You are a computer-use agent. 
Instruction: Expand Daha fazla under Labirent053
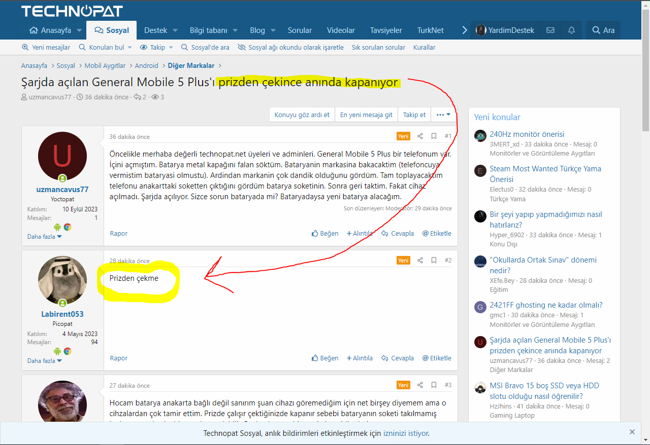click(45, 361)
